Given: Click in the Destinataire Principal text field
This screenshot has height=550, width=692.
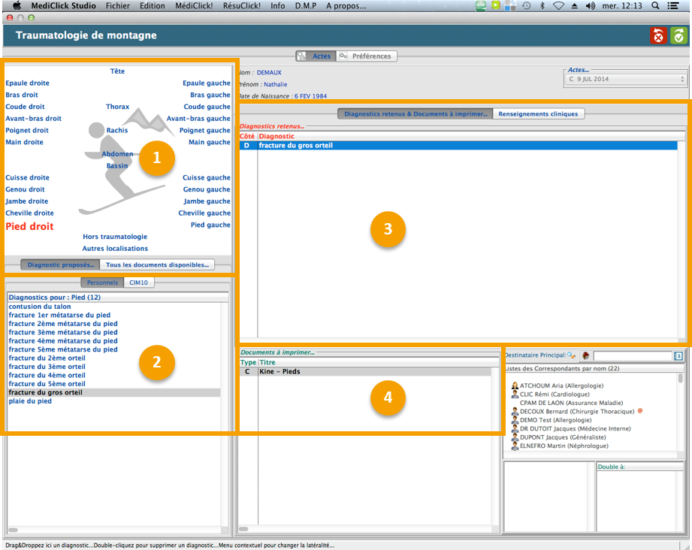Looking at the screenshot, I should [632, 355].
